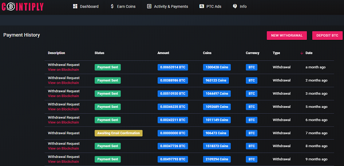Open the Earn Coins menu
Viewport: 344px width, 166px height.
tap(123, 7)
